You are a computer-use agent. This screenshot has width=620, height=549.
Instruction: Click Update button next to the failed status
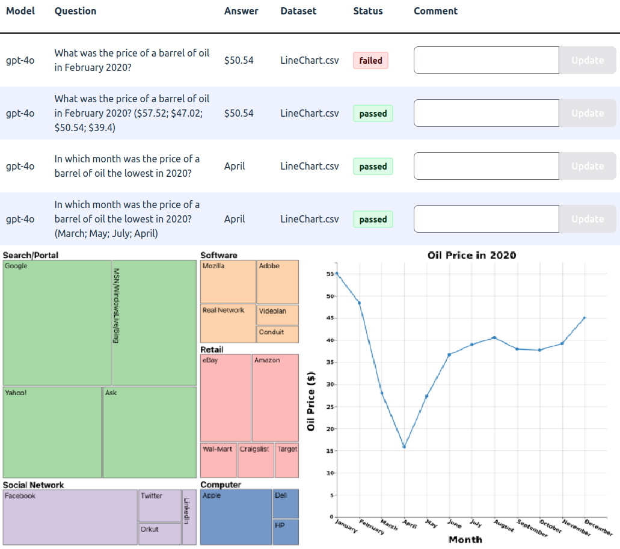(588, 60)
